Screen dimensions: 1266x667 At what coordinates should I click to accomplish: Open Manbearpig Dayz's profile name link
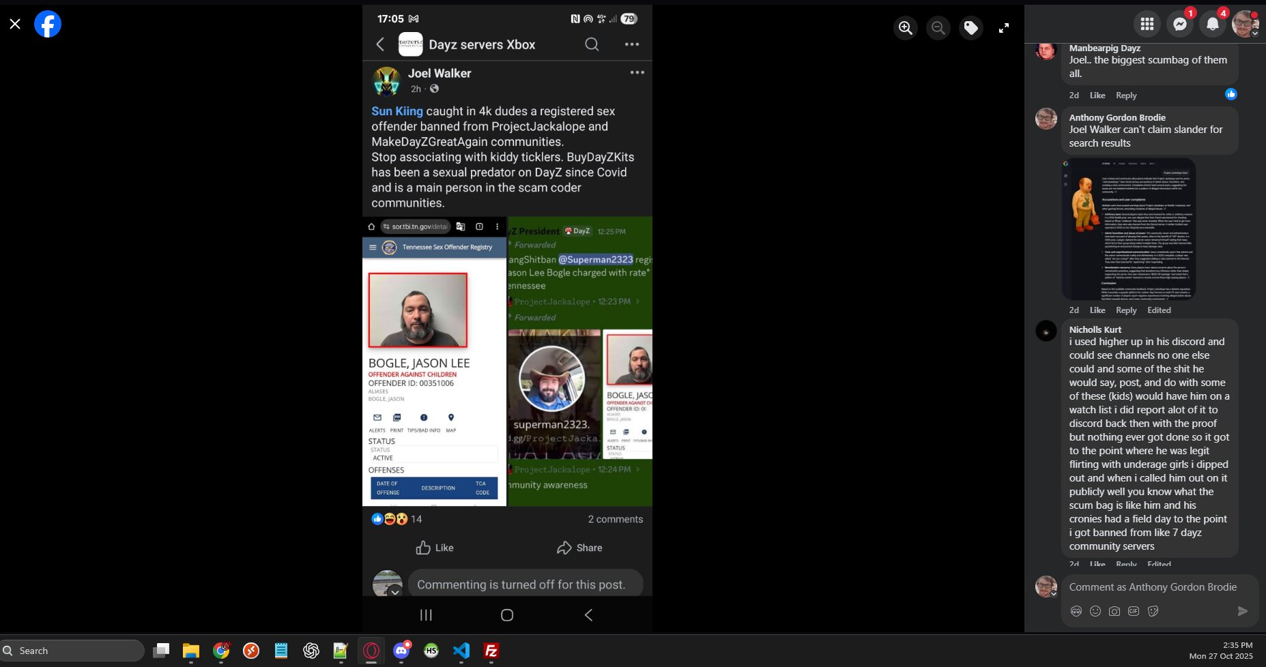click(x=1105, y=48)
